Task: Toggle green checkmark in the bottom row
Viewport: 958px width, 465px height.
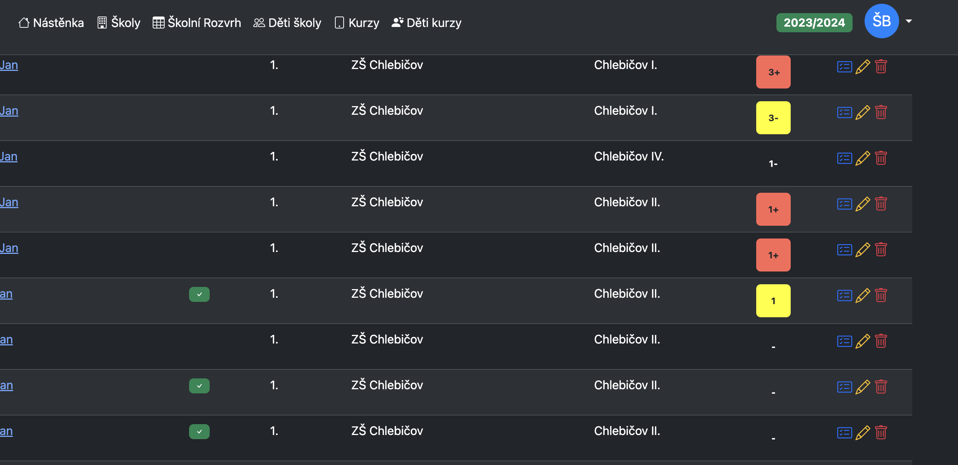Action: 199,432
